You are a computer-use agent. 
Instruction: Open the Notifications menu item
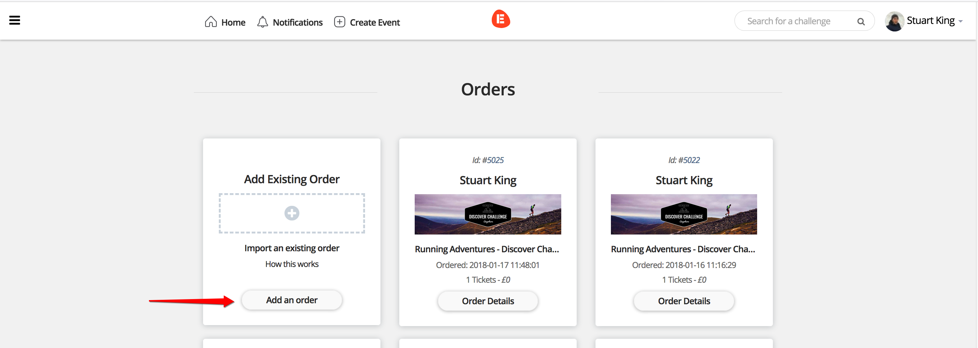tap(297, 23)
